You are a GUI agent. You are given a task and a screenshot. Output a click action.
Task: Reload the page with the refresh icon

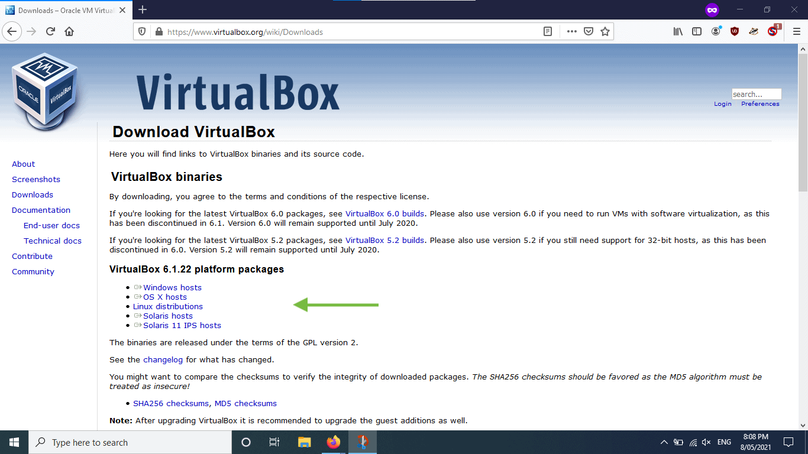[x=51, y=31]
